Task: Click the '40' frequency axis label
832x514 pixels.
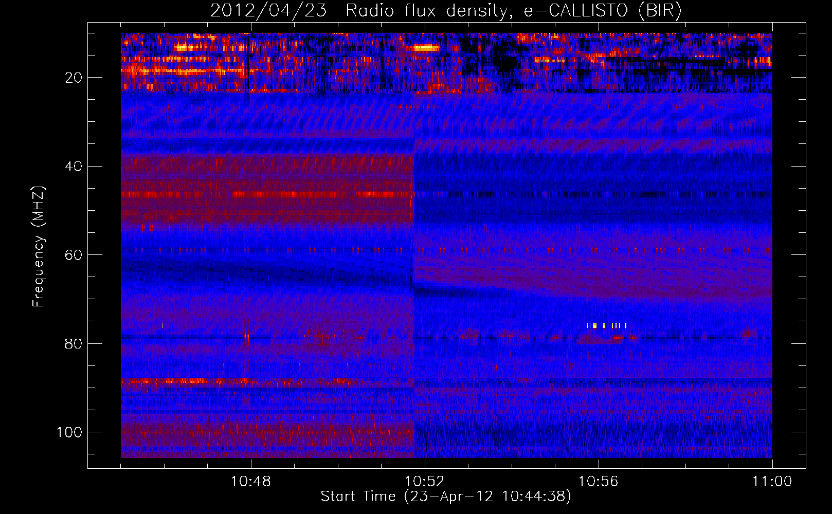Action: tap(74, 167)
